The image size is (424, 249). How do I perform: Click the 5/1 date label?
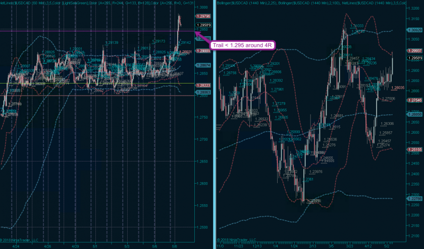tap(95, 246)
